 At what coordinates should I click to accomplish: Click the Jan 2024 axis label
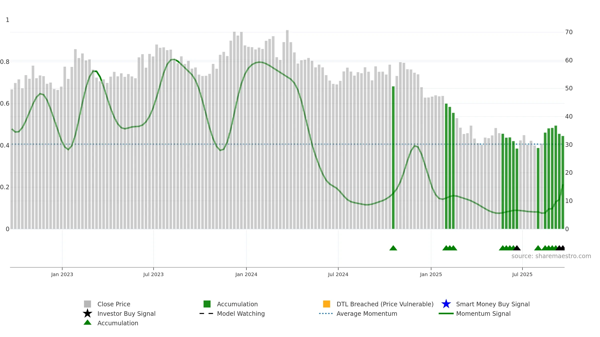coord(246,274)
